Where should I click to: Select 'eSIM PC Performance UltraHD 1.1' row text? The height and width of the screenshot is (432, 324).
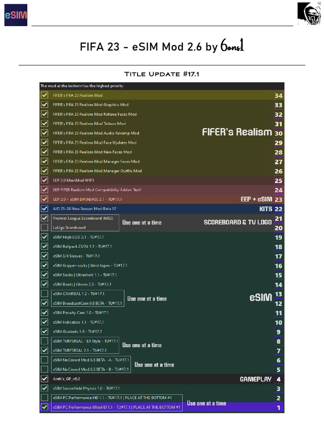coord(116,407)
